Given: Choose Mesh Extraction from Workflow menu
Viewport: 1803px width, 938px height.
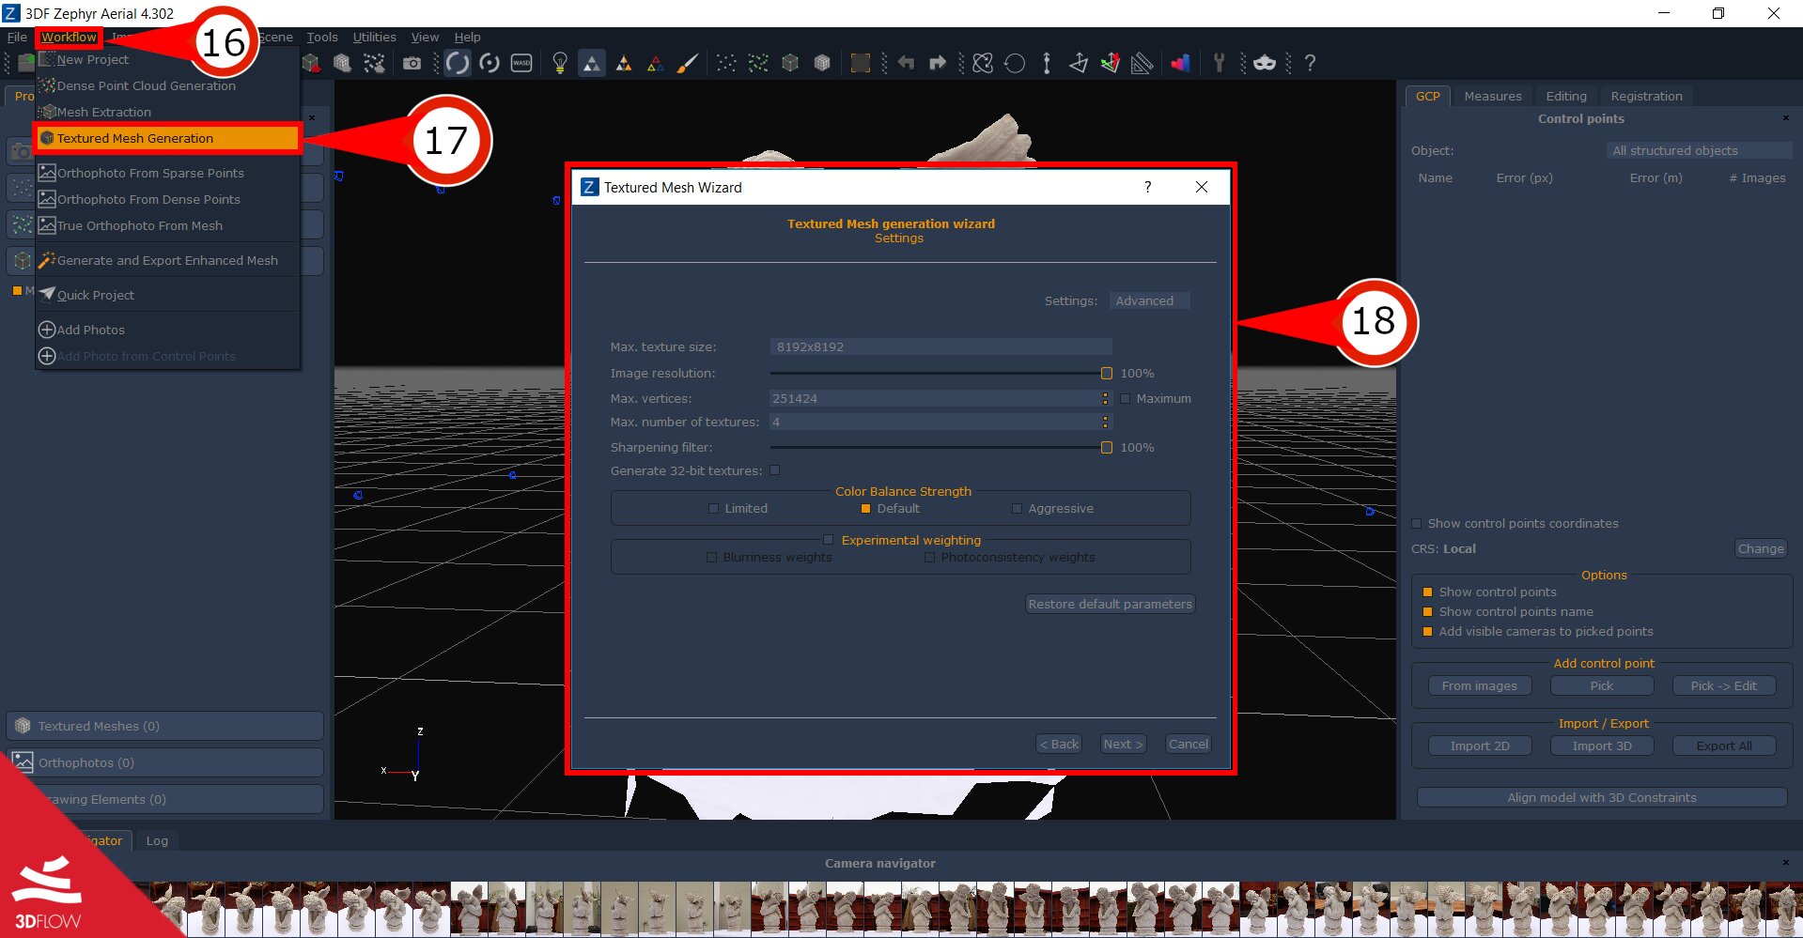Looking at the screenshot, I should coord(167,112).
